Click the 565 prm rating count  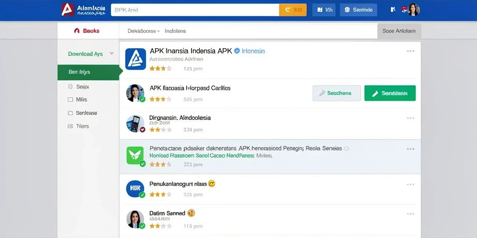tap(193, 99)
